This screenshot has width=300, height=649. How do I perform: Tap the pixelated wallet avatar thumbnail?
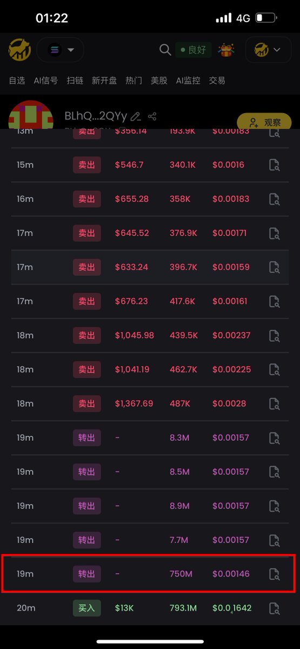(x=31, y=115)
